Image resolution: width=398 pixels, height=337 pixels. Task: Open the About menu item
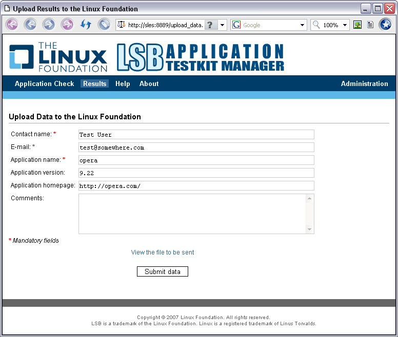point(149,83)
